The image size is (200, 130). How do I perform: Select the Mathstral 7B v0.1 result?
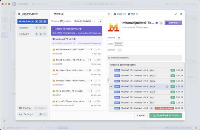(76, 41)
